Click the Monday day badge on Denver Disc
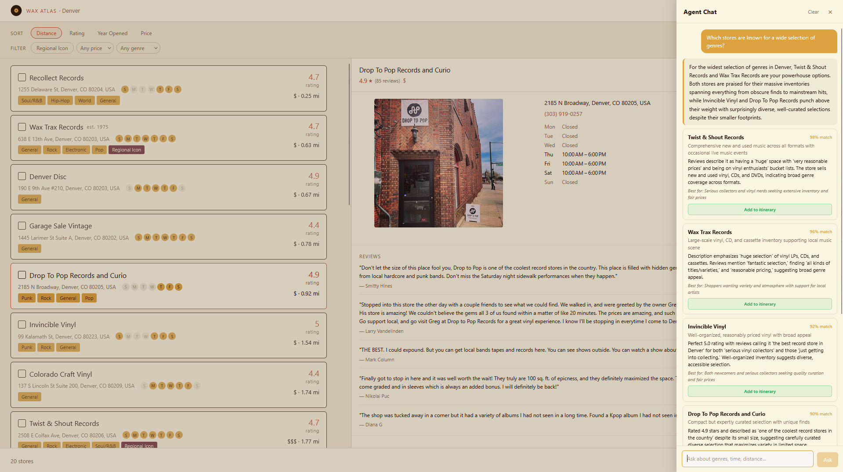The width and height of the screenshot is (843, 472). click(x=138, y=188)
